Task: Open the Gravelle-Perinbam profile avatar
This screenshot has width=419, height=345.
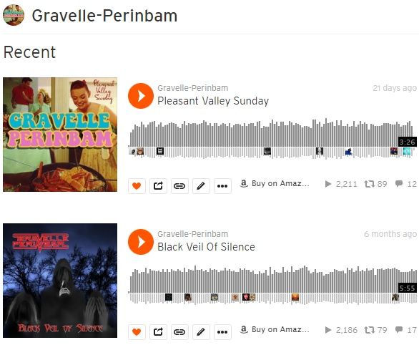Action: pyautogui.click(x=14, y=15)
